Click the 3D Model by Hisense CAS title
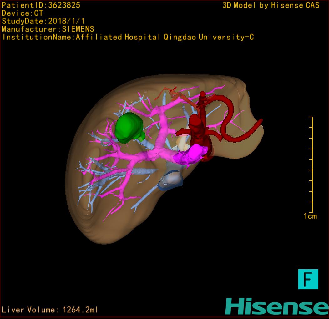 (x=271, y=5)
